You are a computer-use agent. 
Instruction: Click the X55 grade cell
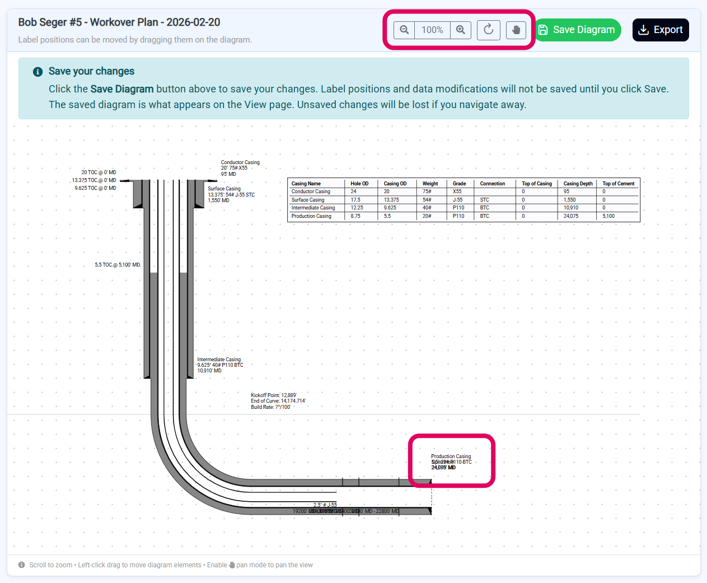[457, 192]
